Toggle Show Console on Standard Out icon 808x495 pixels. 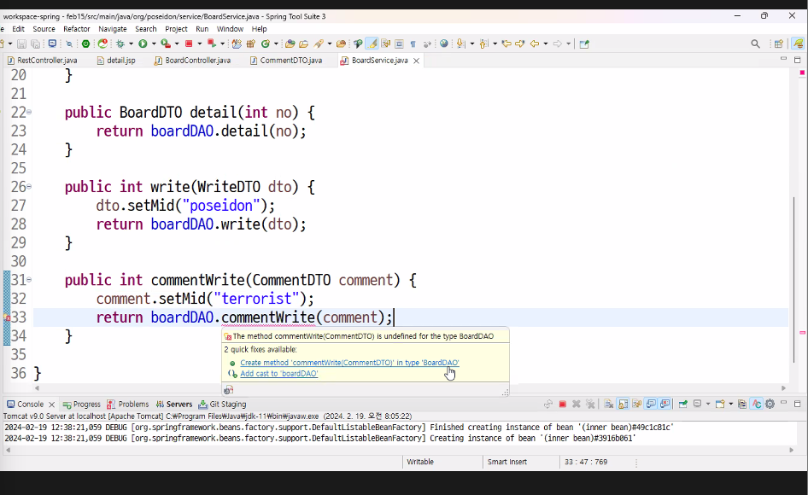click(x=650, y=405)
